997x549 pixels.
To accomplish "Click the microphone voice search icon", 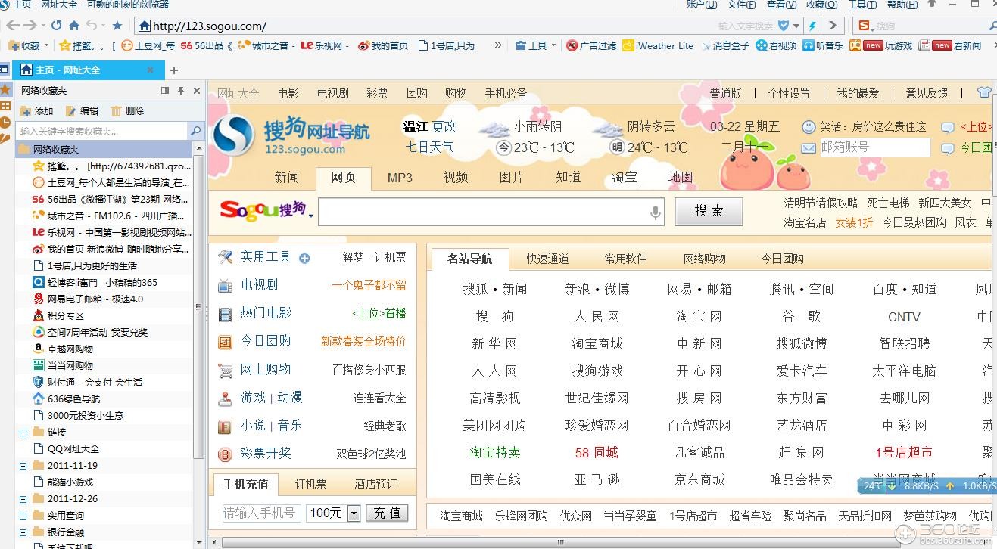I will (x=656, y=213).
